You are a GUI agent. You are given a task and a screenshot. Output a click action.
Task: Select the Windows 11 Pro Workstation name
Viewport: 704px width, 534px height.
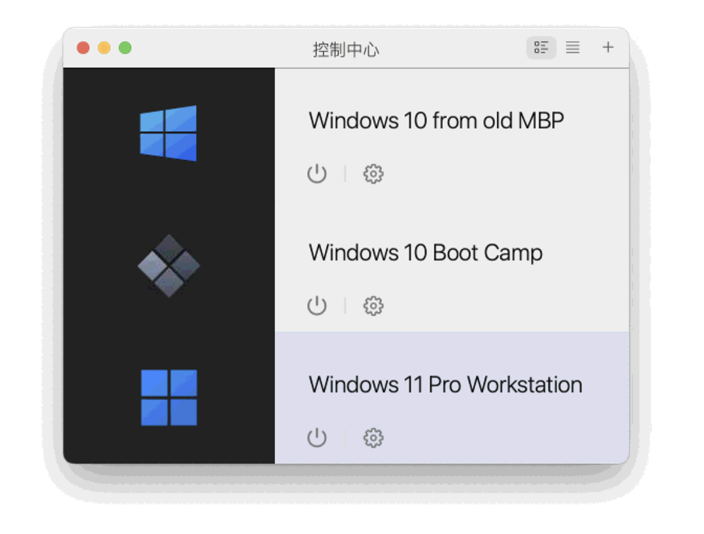(x=446, y=385)
